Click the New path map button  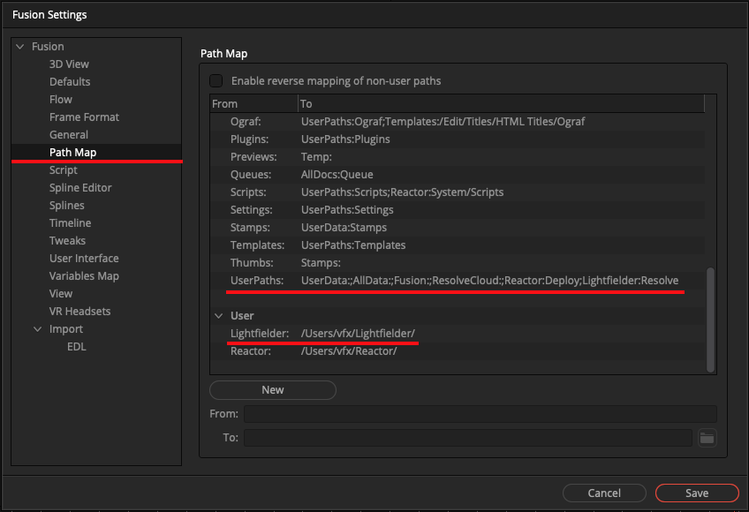click(x=273, y=390)
